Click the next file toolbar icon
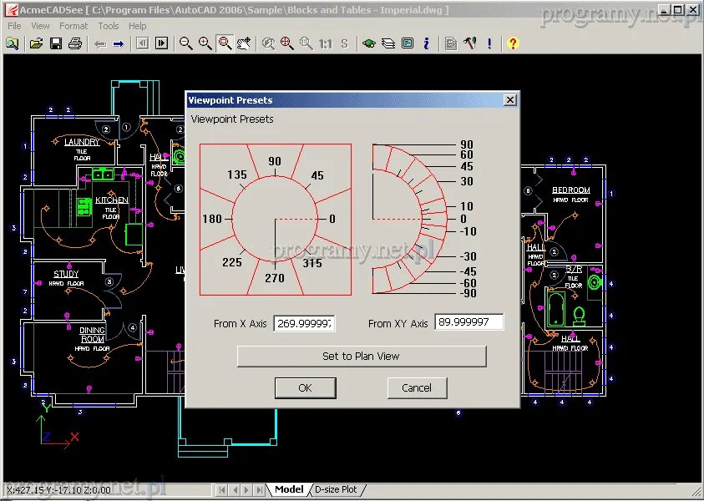Viewport: 704px width, 501px height. pos(161,43)
